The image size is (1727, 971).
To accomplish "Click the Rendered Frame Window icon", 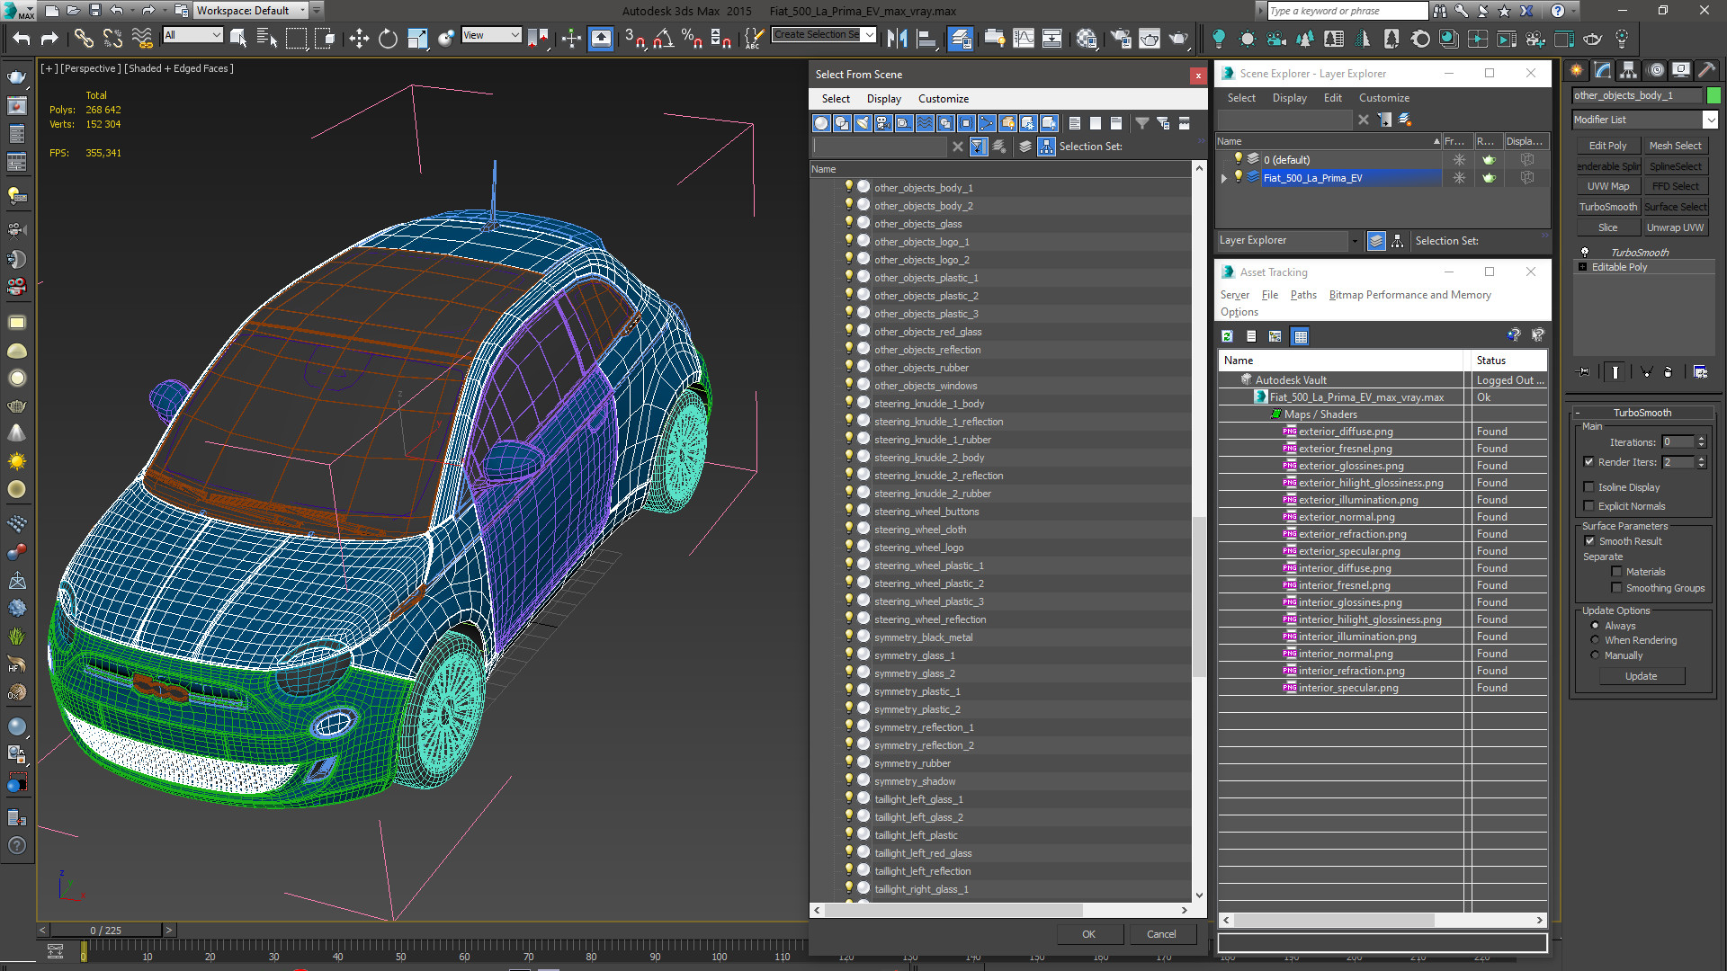I will pyautogui.click(x=1150, y=38).
